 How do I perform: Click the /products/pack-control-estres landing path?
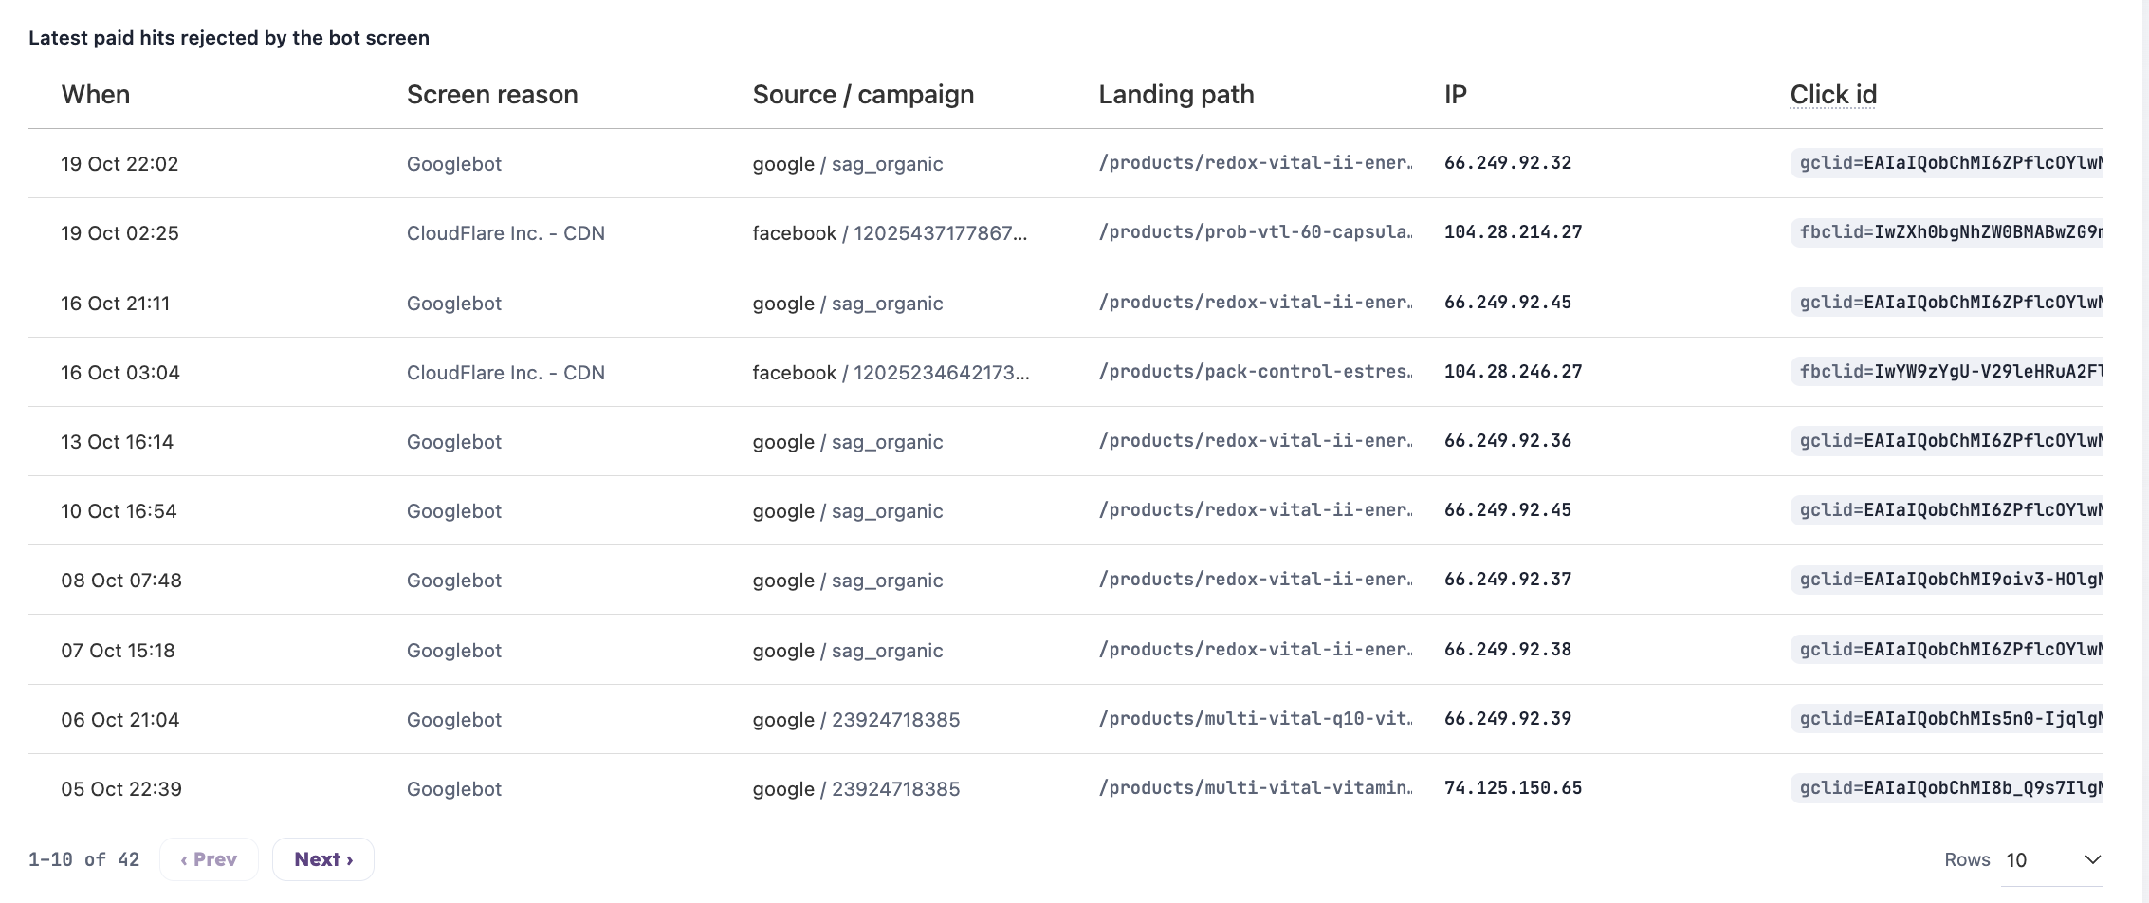tap(1256, 372)
